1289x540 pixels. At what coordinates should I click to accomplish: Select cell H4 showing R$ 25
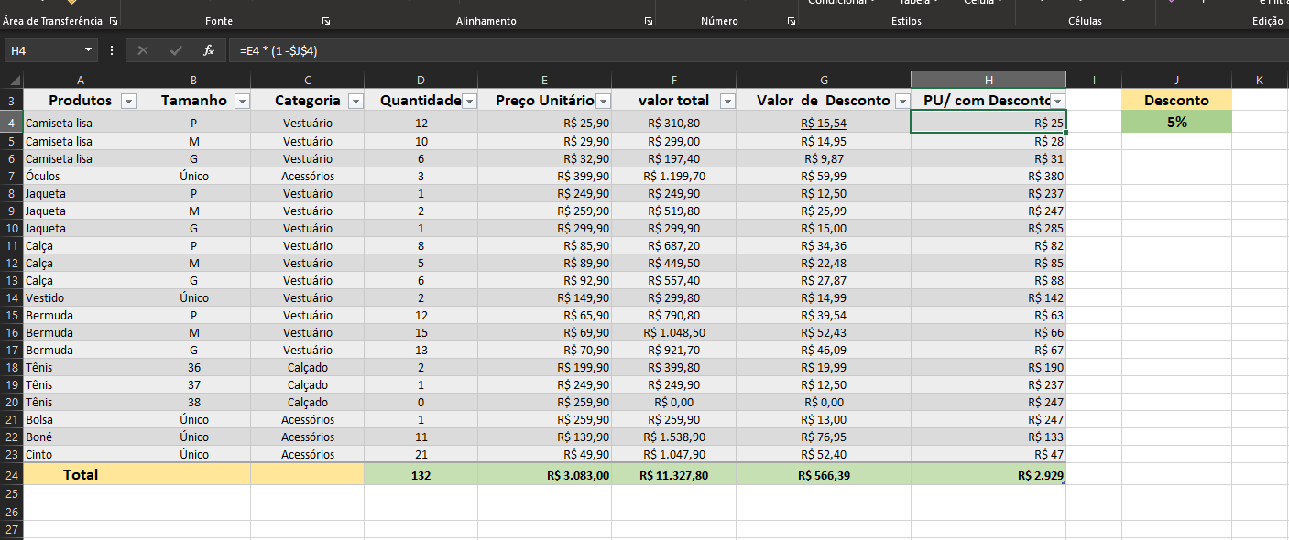pos(989,123)
